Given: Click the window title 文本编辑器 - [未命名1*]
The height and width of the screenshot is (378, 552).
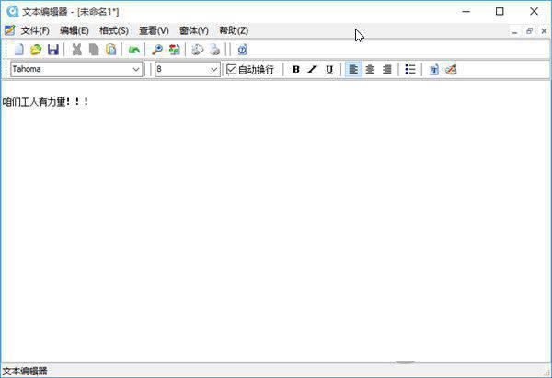Looking at the screenshot, I should [x=71, y=12].
